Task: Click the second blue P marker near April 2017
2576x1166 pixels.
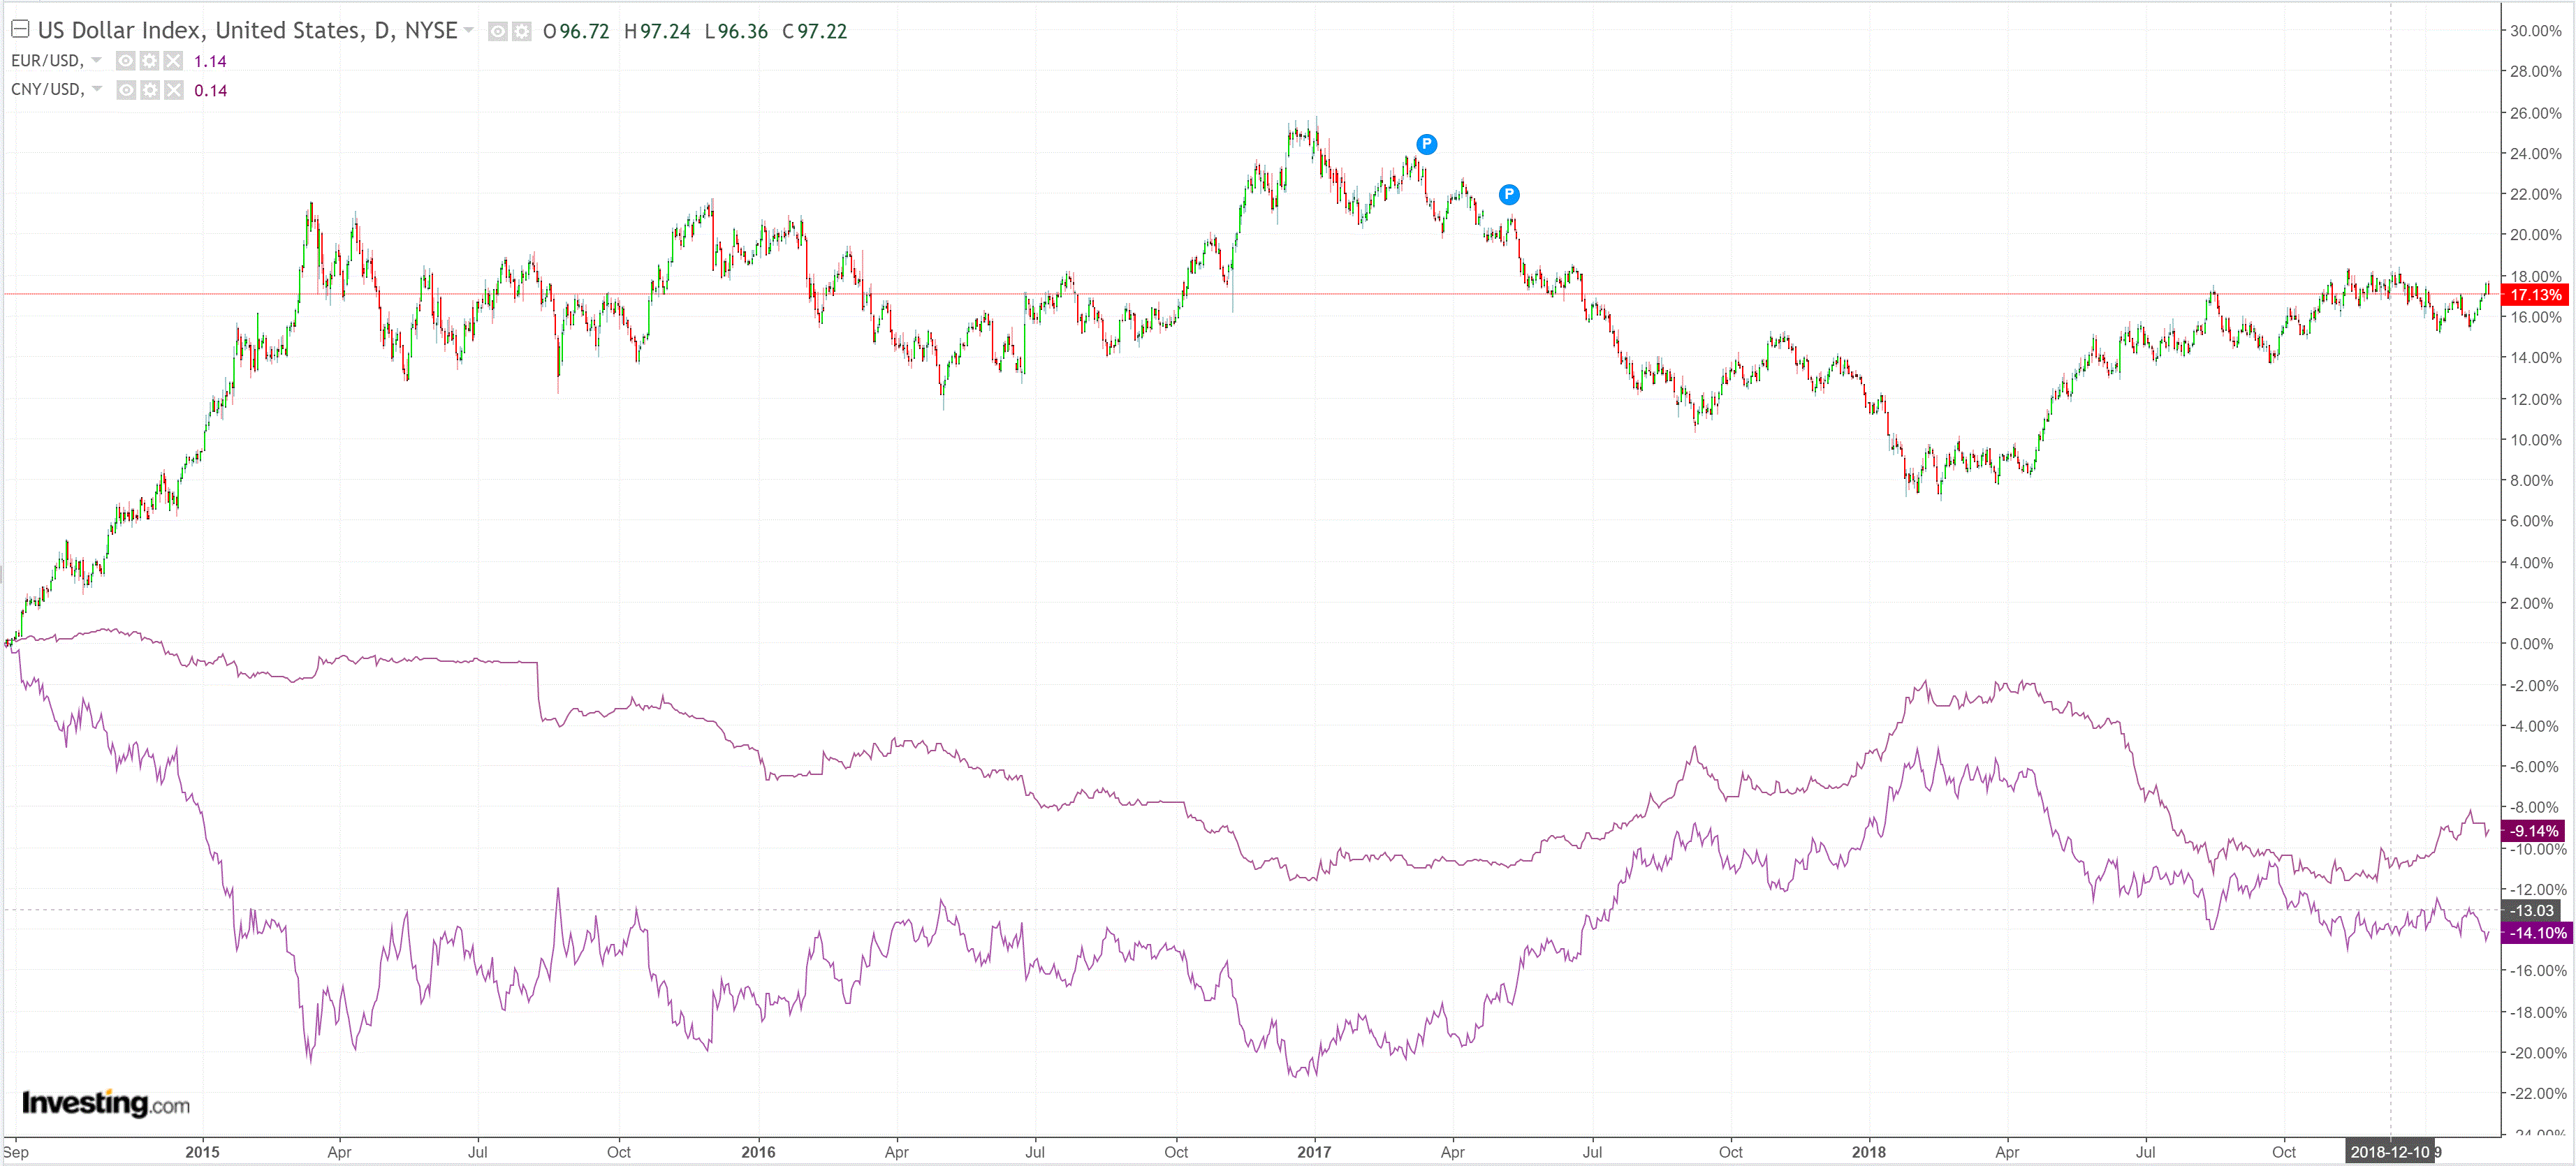Action: pos(1509,194)
